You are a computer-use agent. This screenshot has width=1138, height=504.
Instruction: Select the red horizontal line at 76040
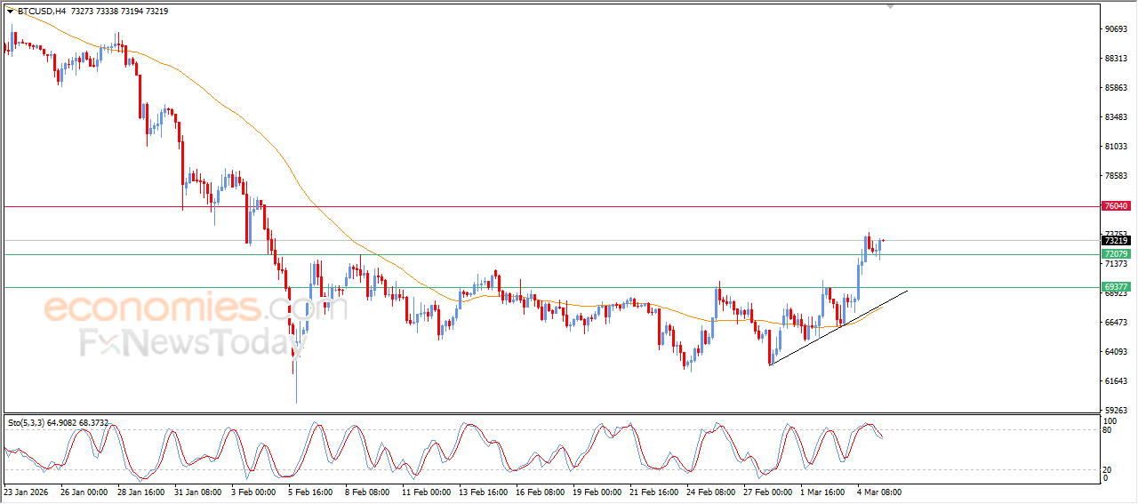(533, 206)
